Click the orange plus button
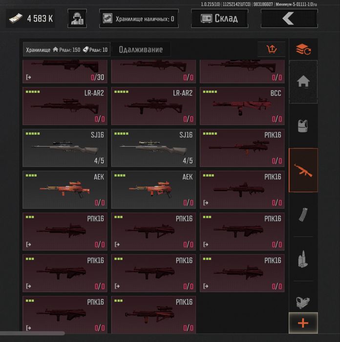340x342 pixels. click(303, 323)
